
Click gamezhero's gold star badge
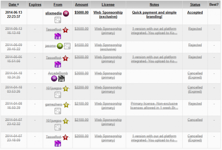[66, 105]
